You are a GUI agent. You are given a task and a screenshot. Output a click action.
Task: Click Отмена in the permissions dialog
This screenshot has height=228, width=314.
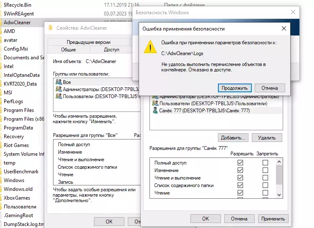click(239, 218)
